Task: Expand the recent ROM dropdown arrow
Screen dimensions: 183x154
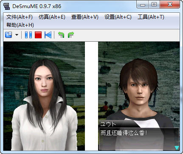Action: point(17,35)
